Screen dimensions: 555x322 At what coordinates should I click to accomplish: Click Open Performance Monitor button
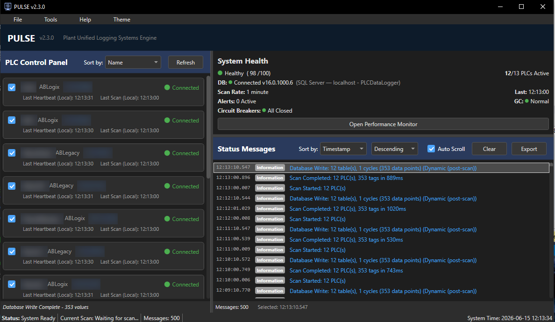pyautogui.click(x=383, y=124)
